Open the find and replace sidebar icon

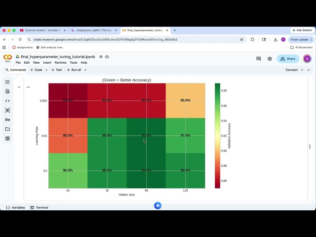click(x=7, y=91)
